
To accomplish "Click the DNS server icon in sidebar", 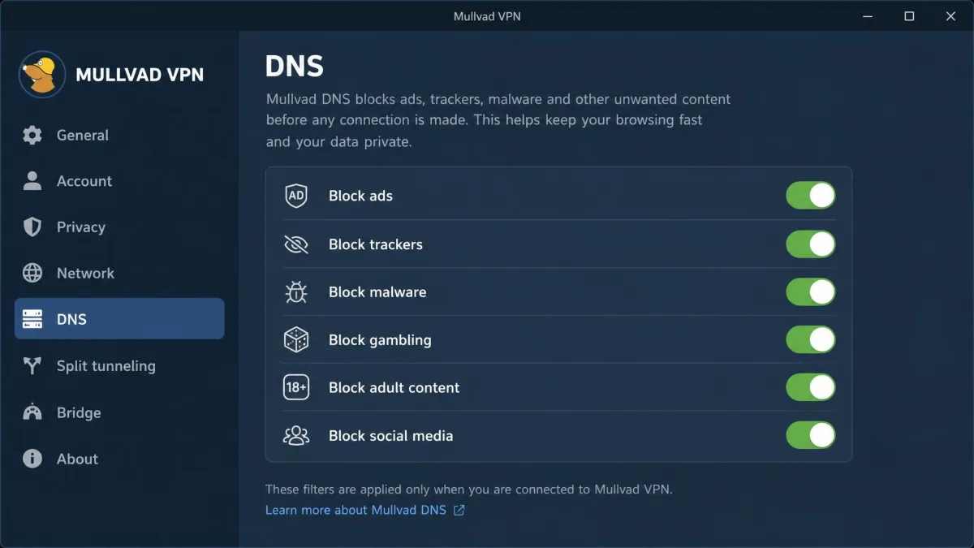I will [x=32, y=319].
